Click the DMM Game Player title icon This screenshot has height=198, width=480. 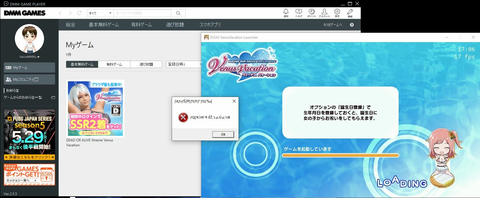click(x=6, y=4)
